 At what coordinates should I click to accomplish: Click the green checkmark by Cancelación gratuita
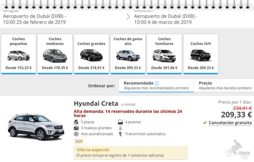(205, 123)
